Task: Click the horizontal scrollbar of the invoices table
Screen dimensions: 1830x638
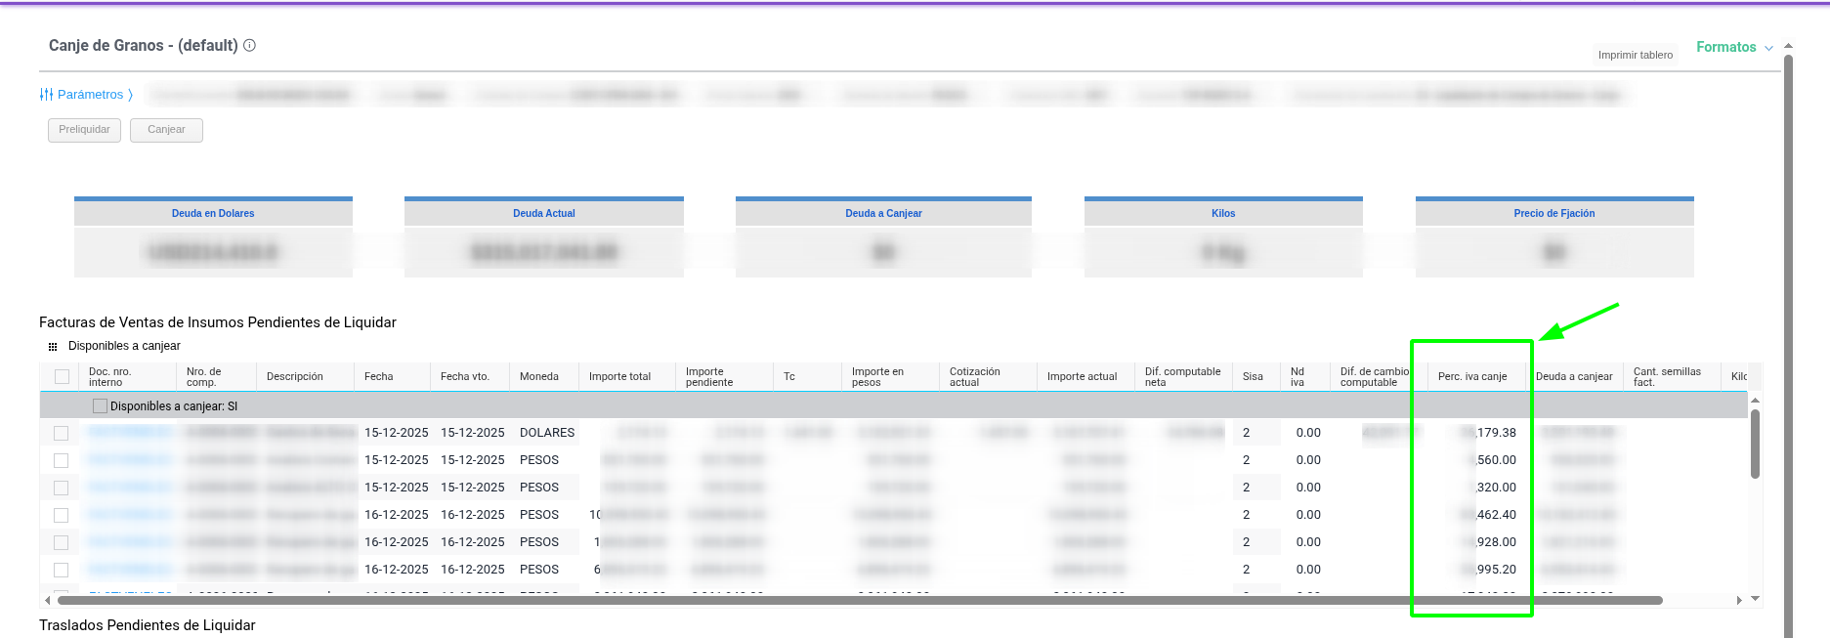Action: (860, 600)
